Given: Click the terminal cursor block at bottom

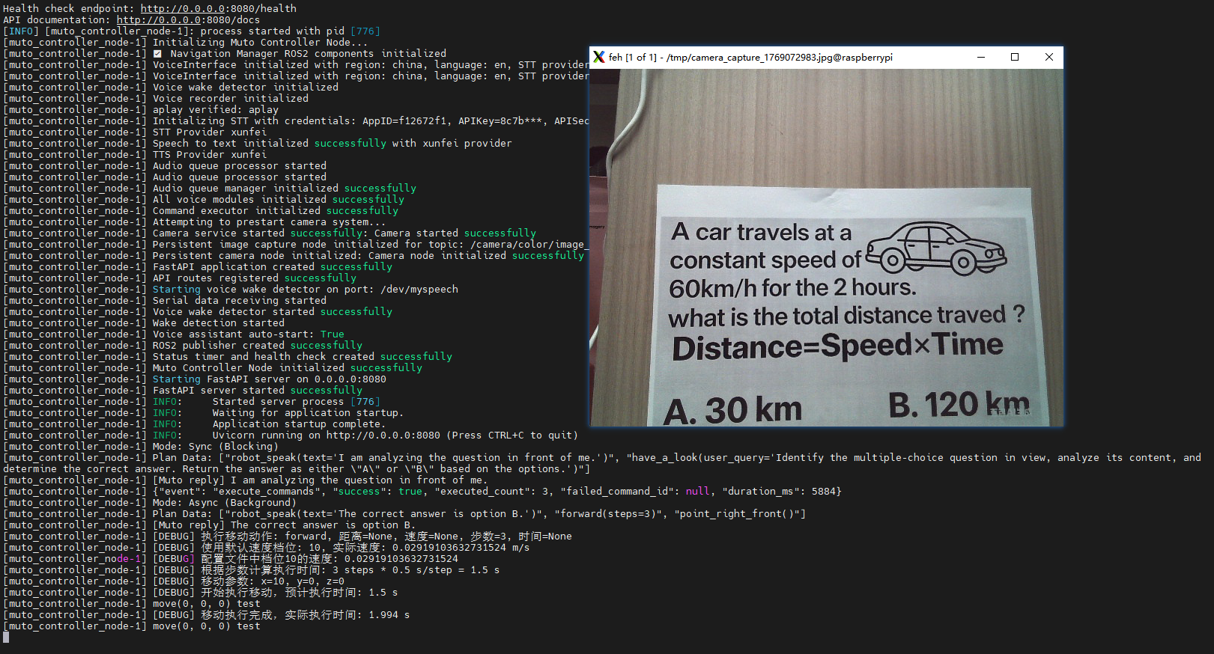Looking at the screenshot, I should [x=6, y=637].
